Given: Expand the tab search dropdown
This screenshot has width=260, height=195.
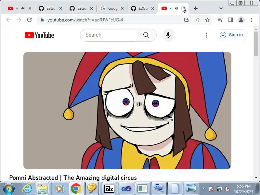Looking at the screenshot, I should pos(221,8).
